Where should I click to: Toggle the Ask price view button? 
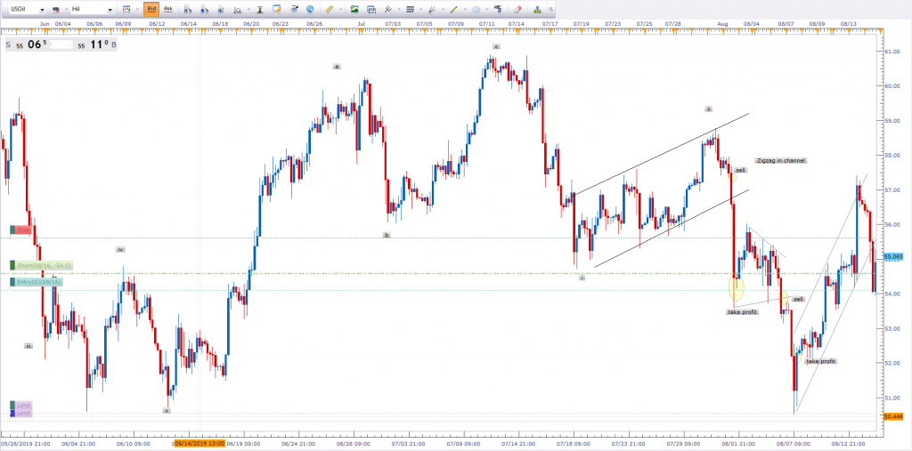167,8
